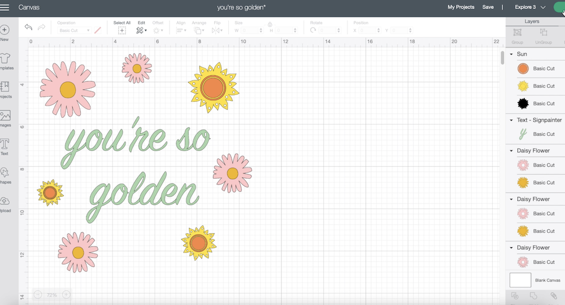The image size is (565, 305).
Task: Open the Operation Basic Cut dropdown
Action: (74, 31)
